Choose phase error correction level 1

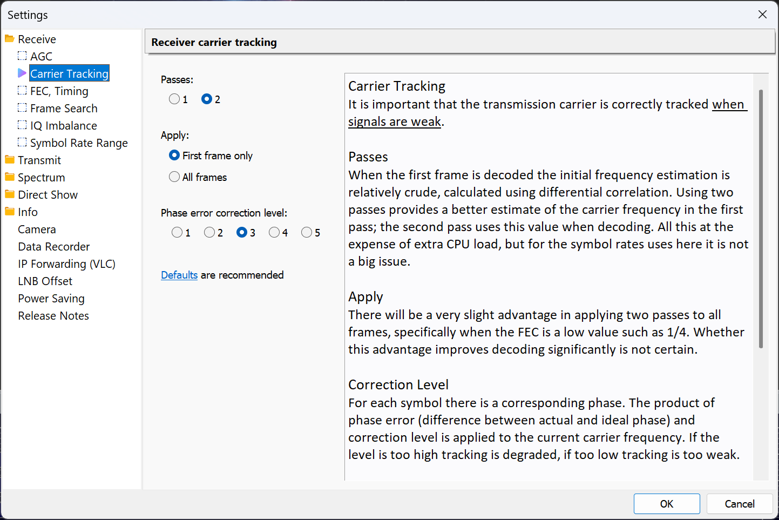(177, 233)
